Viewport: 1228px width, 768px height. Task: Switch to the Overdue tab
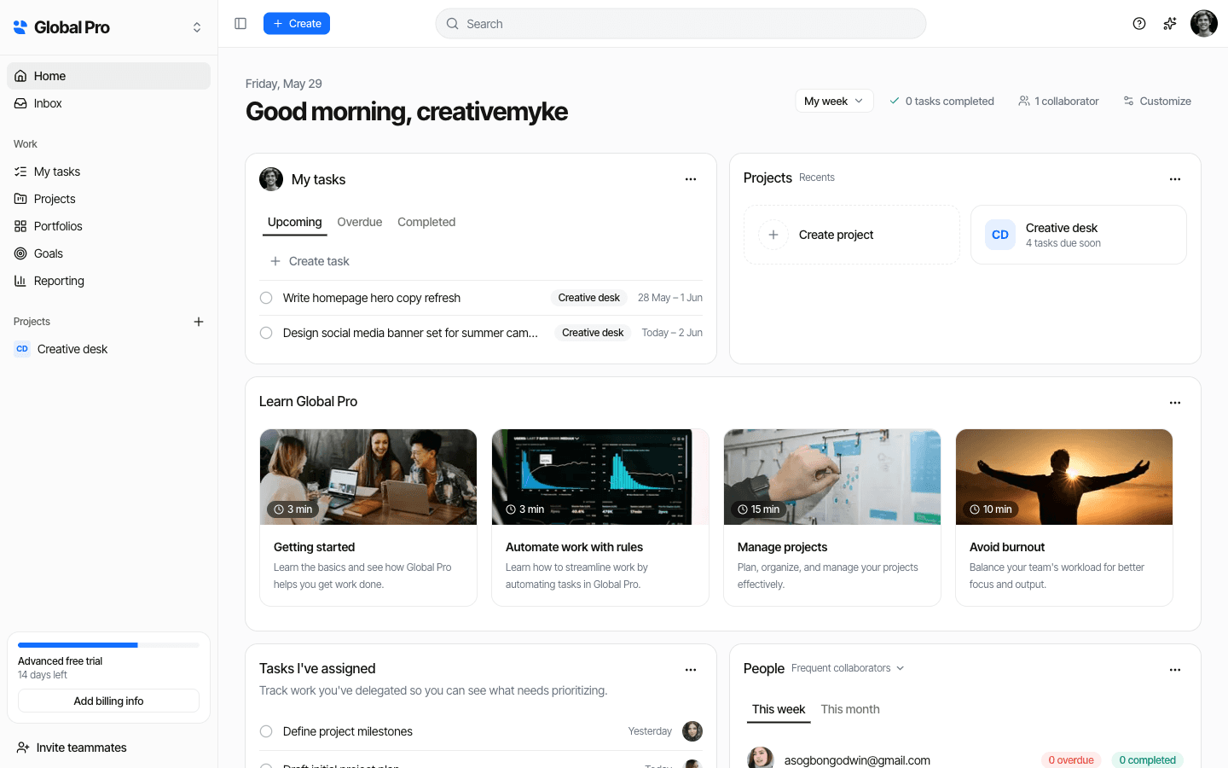(359, 222)
